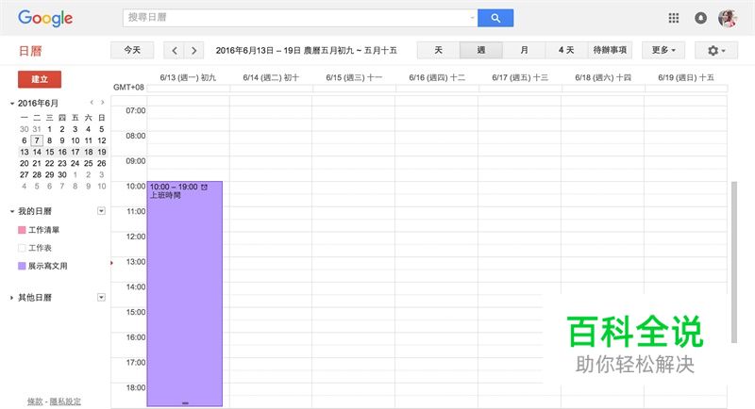Click the 6/19 (週日) day header

tap(686, 77)
